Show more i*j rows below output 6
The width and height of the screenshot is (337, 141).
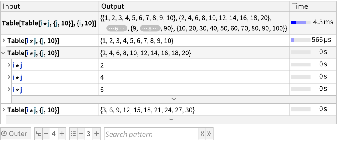pyautogui.click(x=174, y=99)
